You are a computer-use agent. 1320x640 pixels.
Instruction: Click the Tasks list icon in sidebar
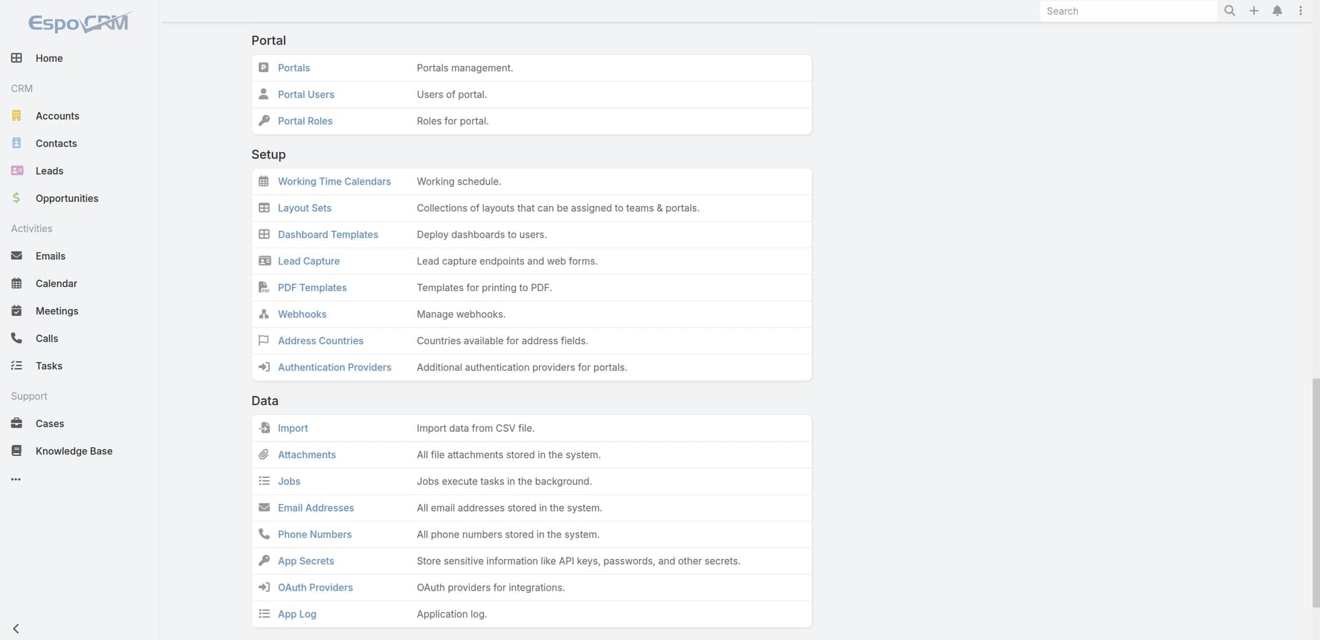(x=16, y=365)
